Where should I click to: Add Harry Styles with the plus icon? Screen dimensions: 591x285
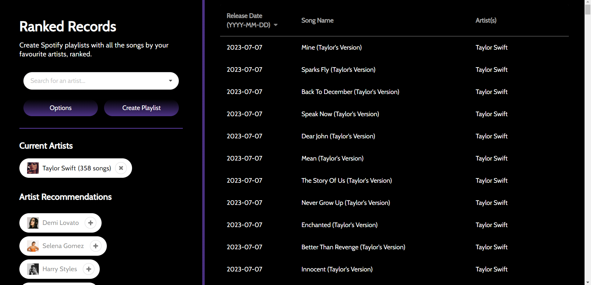[89, 269]
